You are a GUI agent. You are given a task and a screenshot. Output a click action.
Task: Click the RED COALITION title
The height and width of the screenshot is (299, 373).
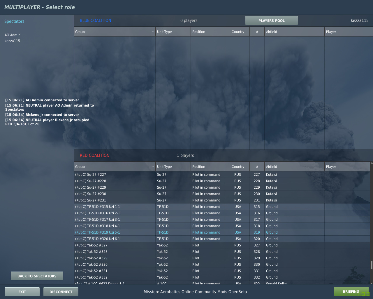[94, 155]
